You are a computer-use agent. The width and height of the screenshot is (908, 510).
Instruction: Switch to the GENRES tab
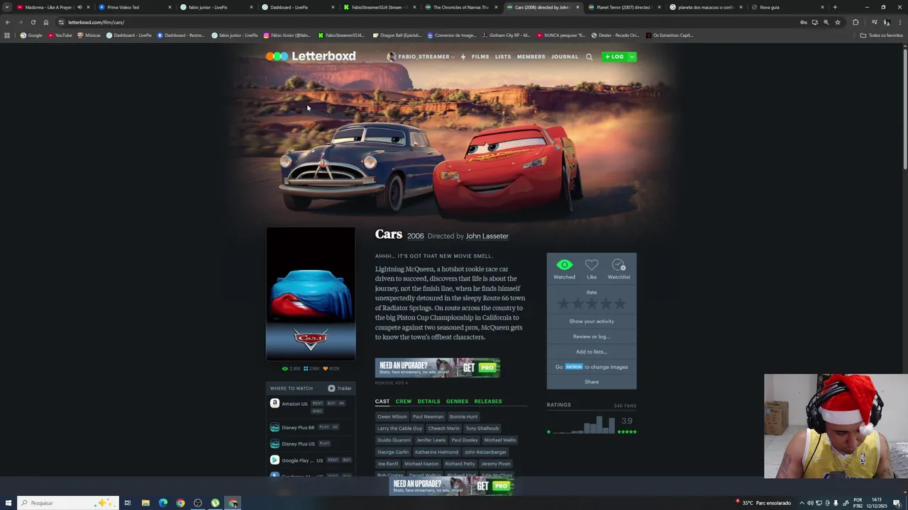[457, 401]
